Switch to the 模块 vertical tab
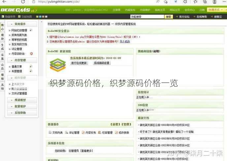Screen dimensions: 227x161 pos(2,37)
